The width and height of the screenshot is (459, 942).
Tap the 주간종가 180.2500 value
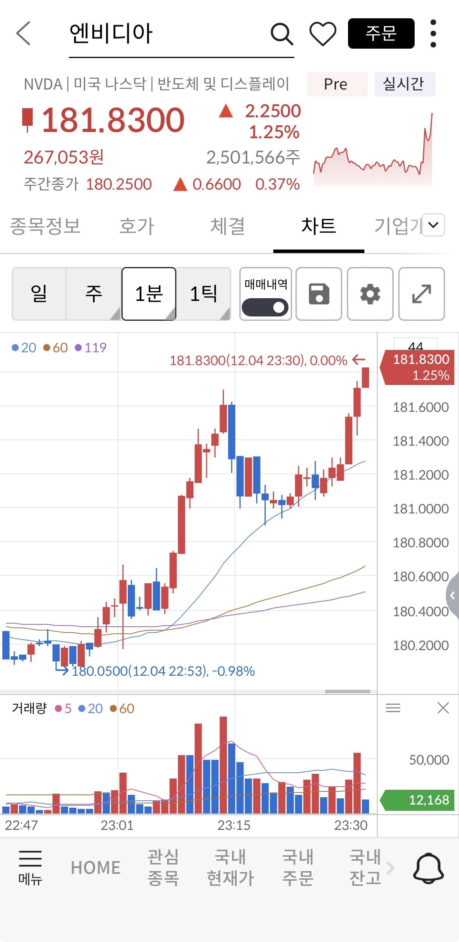[x=119, y=184]
